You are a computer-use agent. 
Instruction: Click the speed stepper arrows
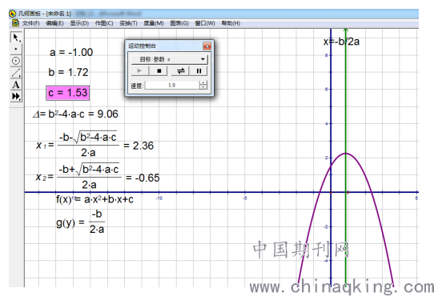click(203, 86)
